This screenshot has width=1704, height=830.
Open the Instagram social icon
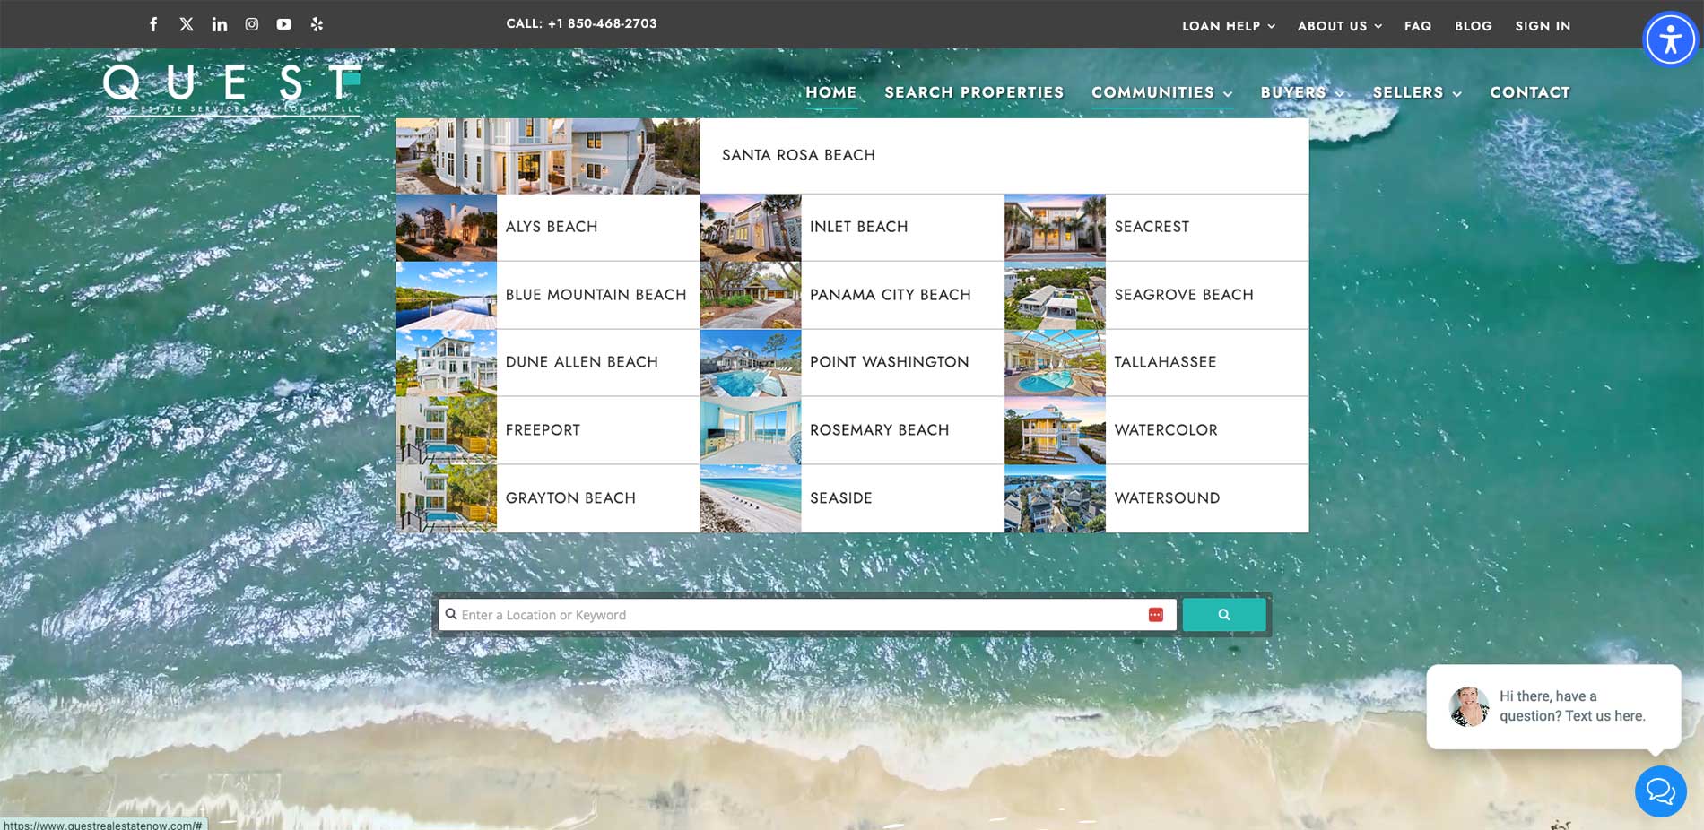(252, 24)
